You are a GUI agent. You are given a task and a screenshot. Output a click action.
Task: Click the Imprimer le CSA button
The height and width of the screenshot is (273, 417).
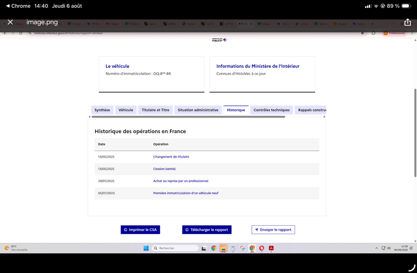pos(140,230)
